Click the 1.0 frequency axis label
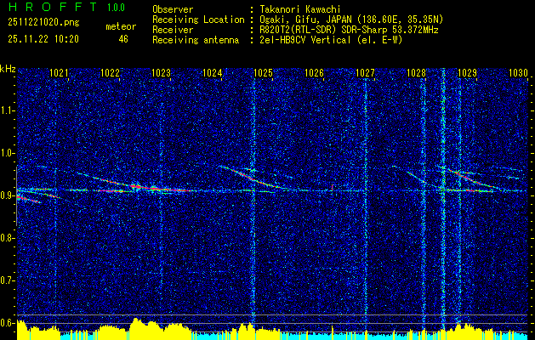The height and width of the screenshot is (340, 535). point(7,153)
